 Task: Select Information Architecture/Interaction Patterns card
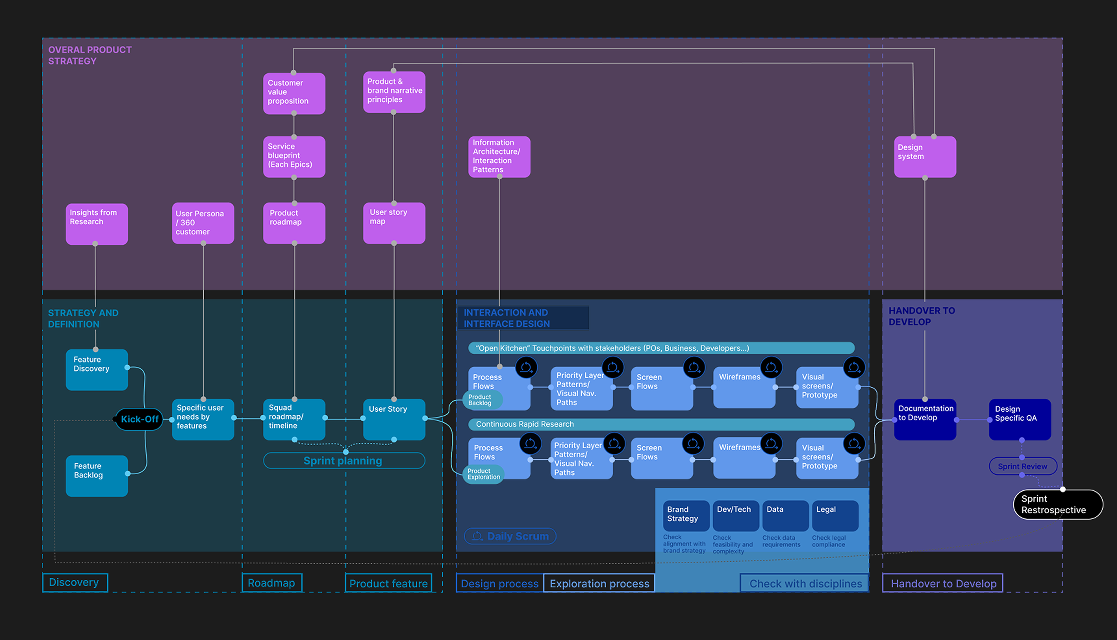tap(499, 157)
